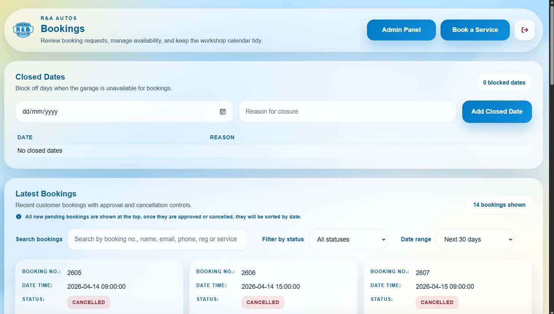This screenshot has width=554, height=314.
Task: Focus the dd/mm/yyyy date field
Action: point(124,112)
